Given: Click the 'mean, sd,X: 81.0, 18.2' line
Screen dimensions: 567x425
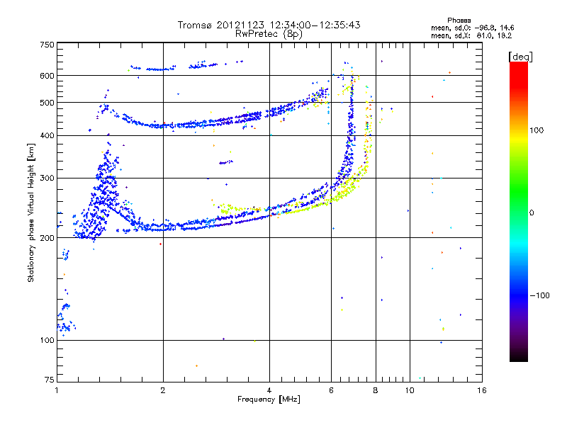Looking at the screenshot, I should point(471,36).
